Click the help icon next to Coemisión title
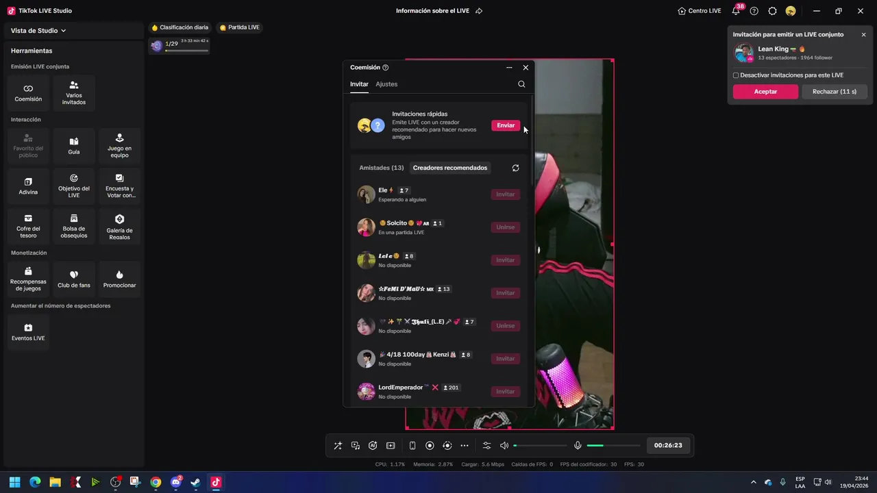Viewport: 877px width, 493px height. tap(385, 67)
